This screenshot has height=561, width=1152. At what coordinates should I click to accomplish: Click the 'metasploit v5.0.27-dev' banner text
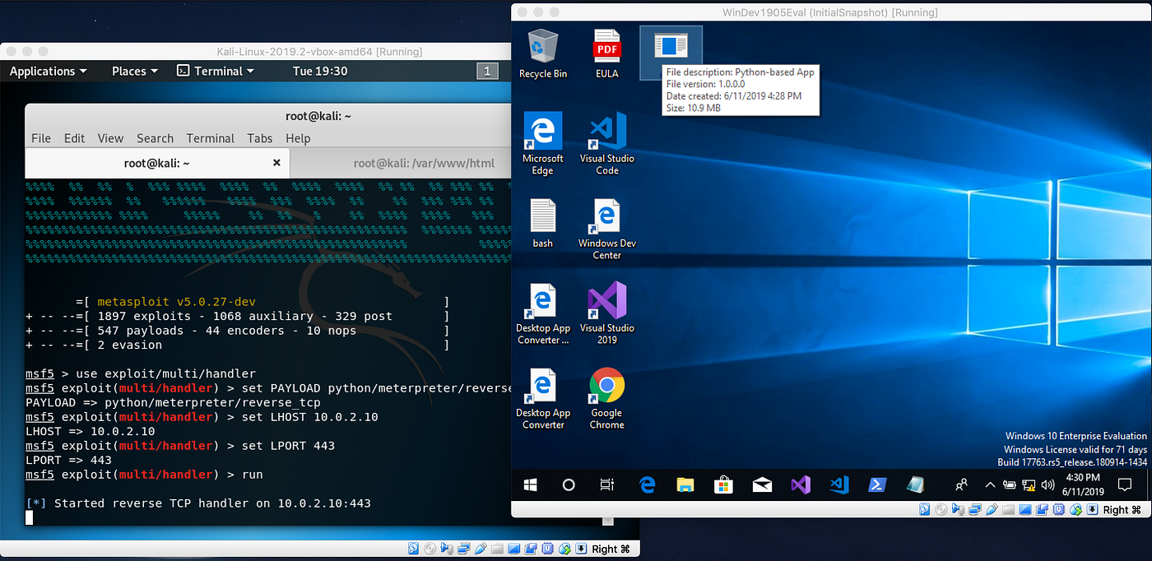(176, 302)
